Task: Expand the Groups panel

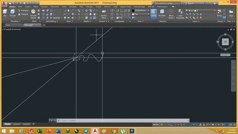Action: coord(221,21)
